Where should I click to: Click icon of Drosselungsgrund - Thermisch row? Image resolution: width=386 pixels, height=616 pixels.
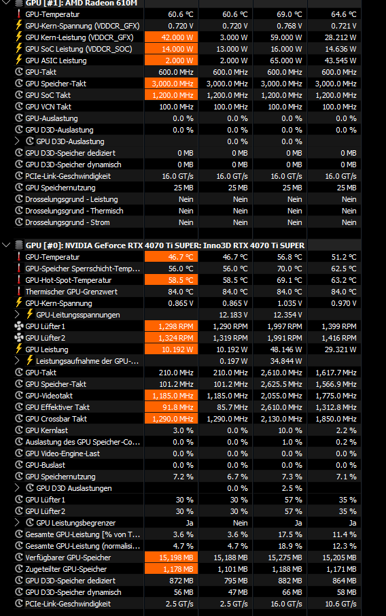[19, 211]
